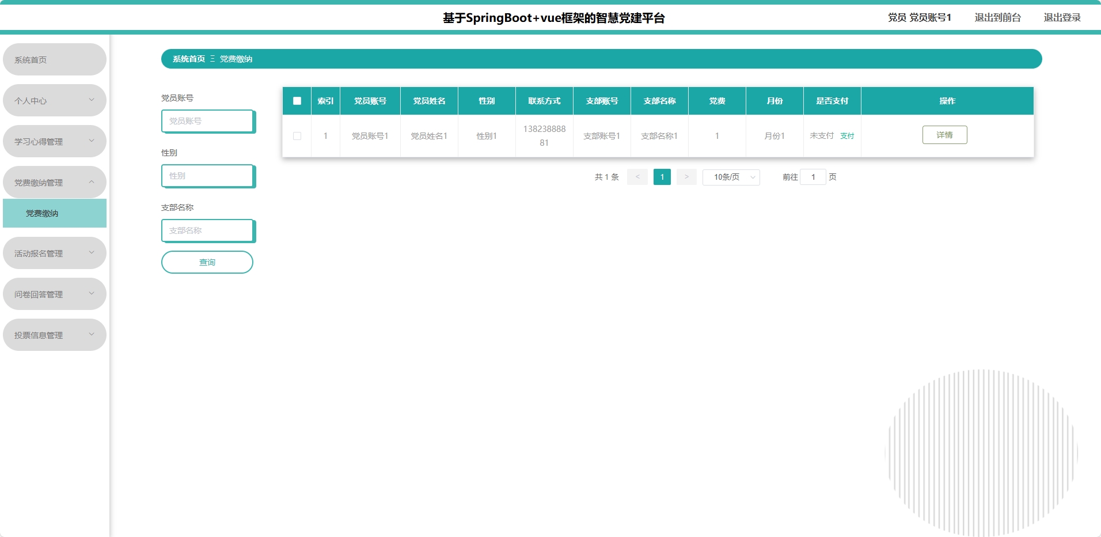Expand the 学习心得管理 menu chevron
1101x537 pixels.
[92, 141]
